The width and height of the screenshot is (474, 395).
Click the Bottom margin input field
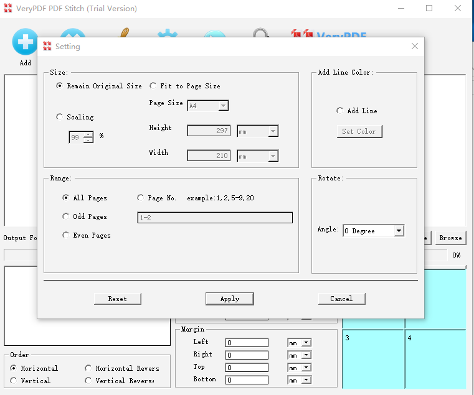click(247, 379)
